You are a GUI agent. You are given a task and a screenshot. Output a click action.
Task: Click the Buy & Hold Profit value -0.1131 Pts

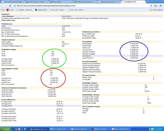66,32
